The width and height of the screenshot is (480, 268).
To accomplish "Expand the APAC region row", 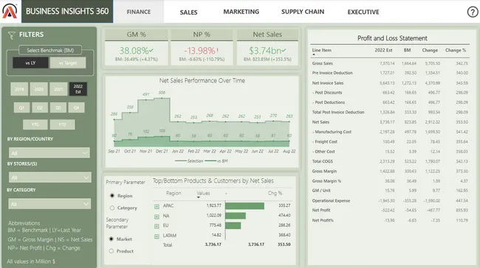I will click(x=157, y=207).
